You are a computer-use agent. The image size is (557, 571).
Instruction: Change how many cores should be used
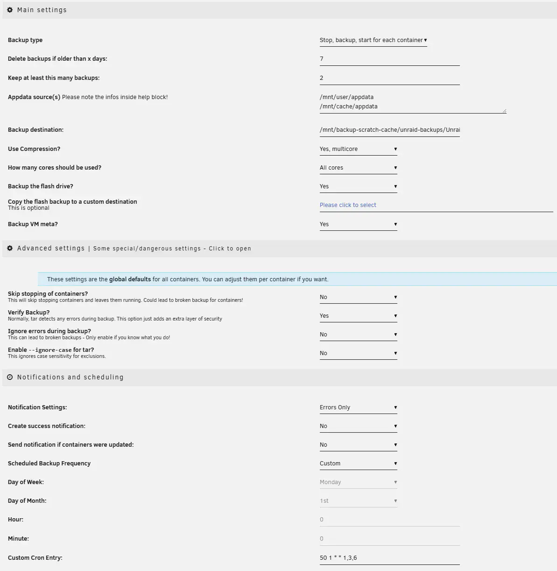click(358, 167)
